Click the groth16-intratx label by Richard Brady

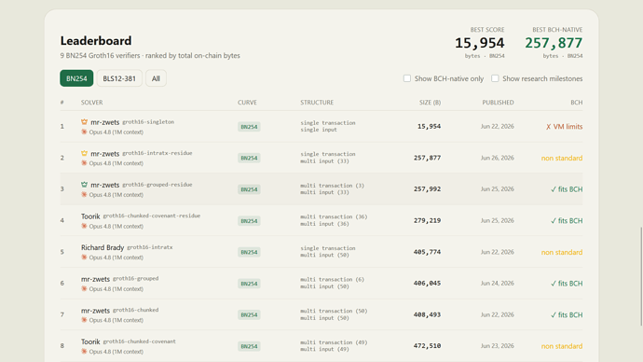(x=150, y=247)
